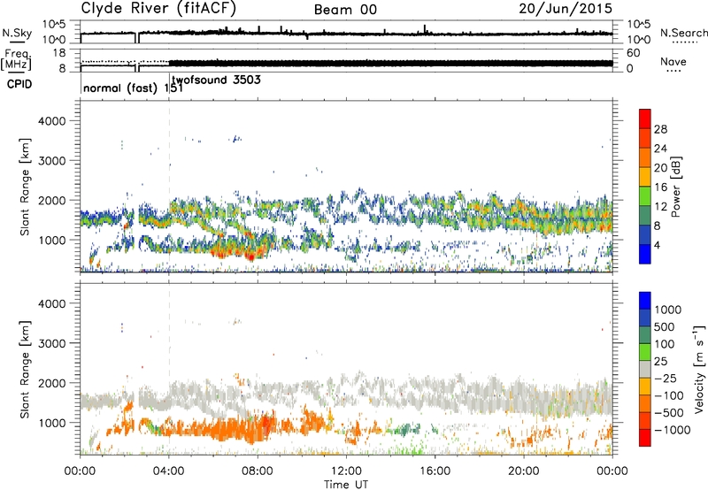Click the '4000' range tick in the power panel

pos(51,121)
